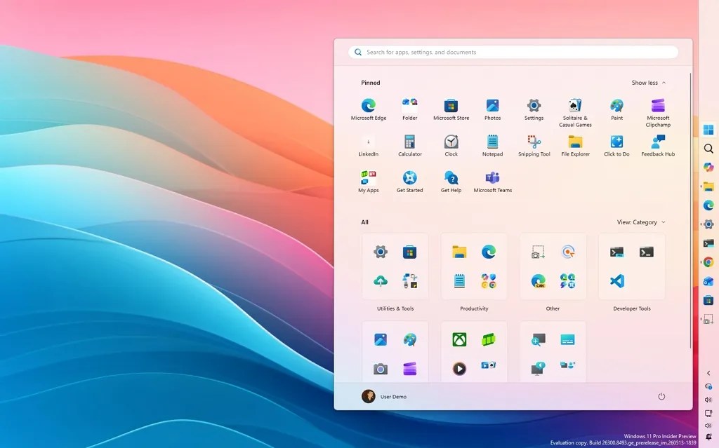Launch Click to Do
This screenshot has width=719, height=448.
pyautogui.click(x=616, y=146)
